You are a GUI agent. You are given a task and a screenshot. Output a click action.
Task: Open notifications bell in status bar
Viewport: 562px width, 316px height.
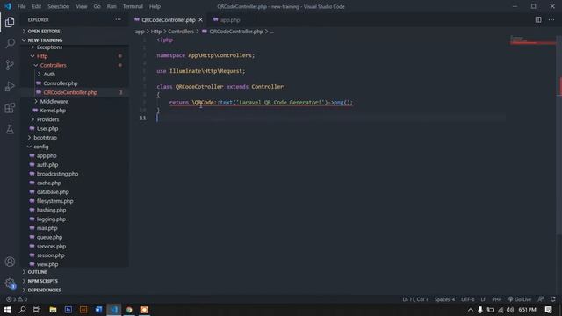tap(553, 299)
